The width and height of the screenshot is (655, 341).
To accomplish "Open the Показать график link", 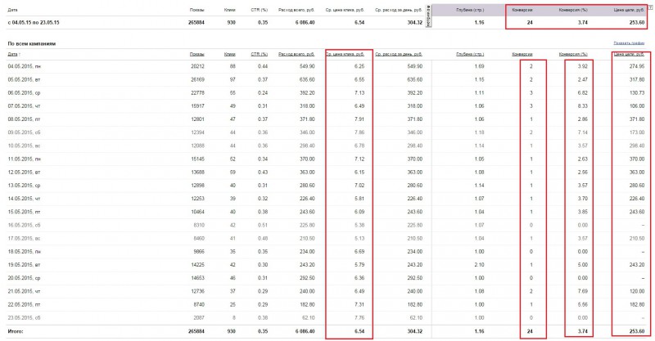I will pyautogui.click(x=629, y=43).
